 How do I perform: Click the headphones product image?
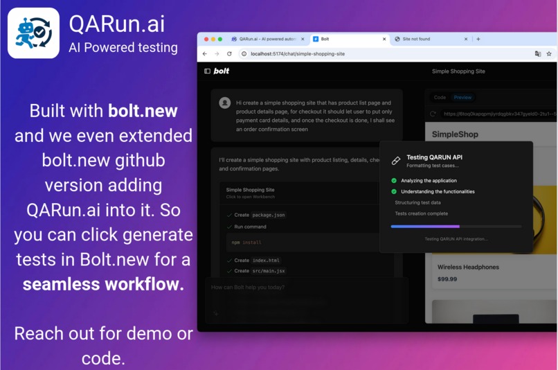[x=544, y=219]
